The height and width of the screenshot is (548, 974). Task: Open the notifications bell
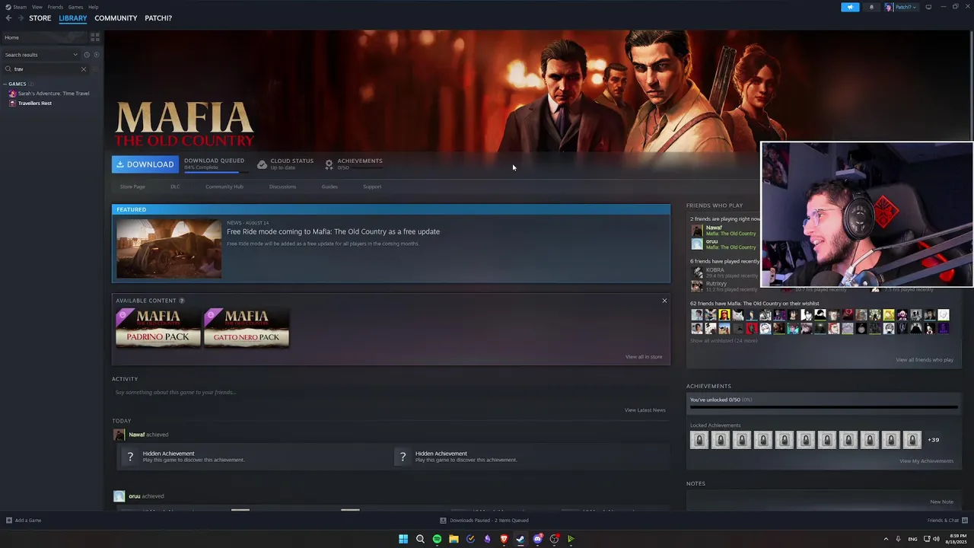pos(871,7)
